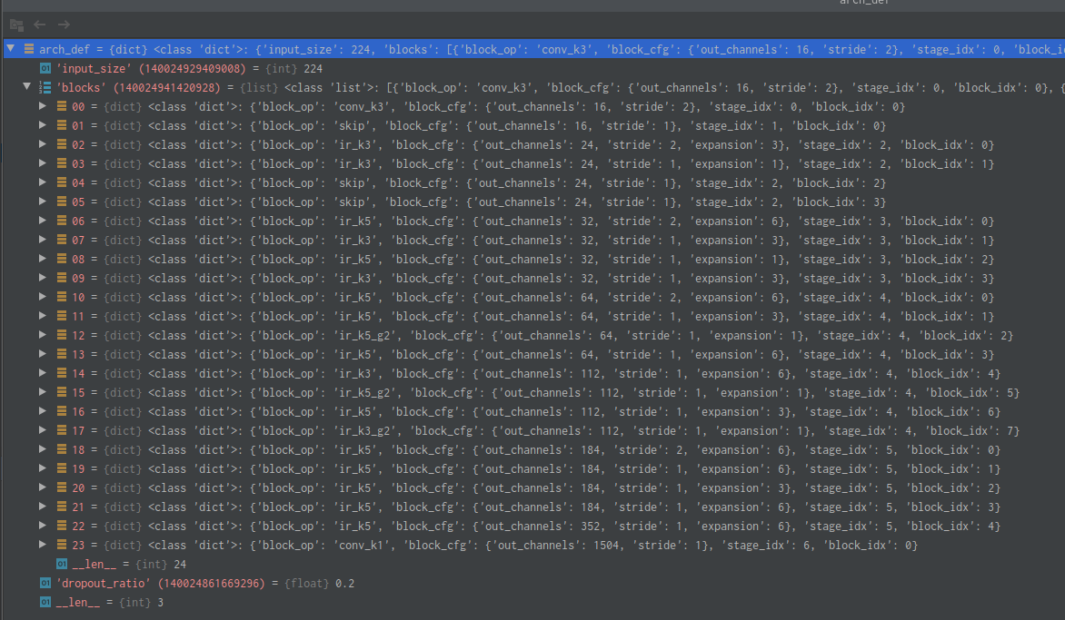Expand block 18 entry arrow
This screenshot has width=1065, height=620.
(42, 448)
